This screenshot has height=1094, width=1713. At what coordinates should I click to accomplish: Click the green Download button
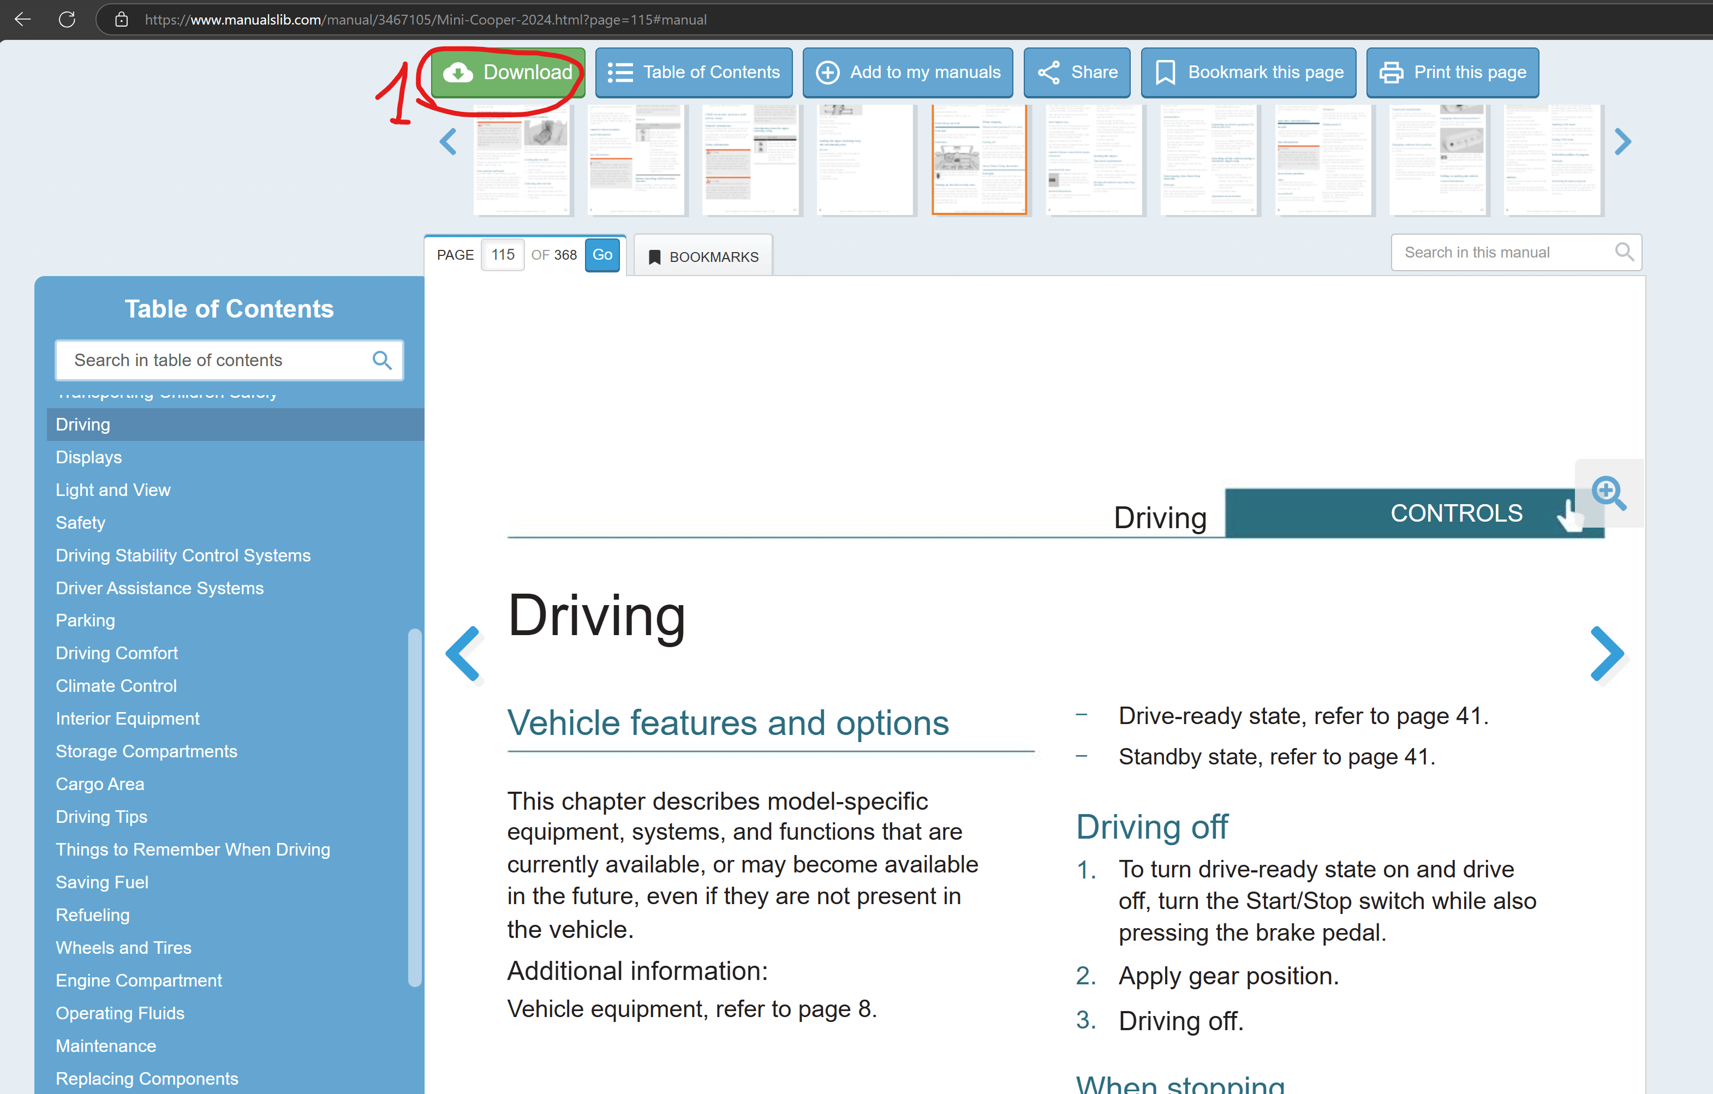point(508,73)
